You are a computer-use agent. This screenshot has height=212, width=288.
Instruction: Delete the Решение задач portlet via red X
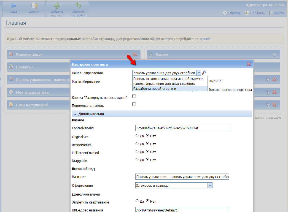135,54
